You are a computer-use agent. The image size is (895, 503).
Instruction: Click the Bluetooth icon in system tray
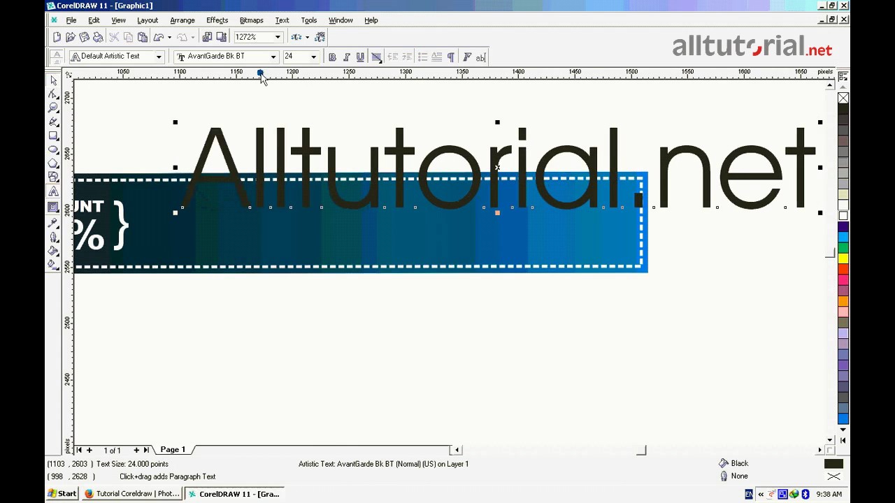click(805, 494)
